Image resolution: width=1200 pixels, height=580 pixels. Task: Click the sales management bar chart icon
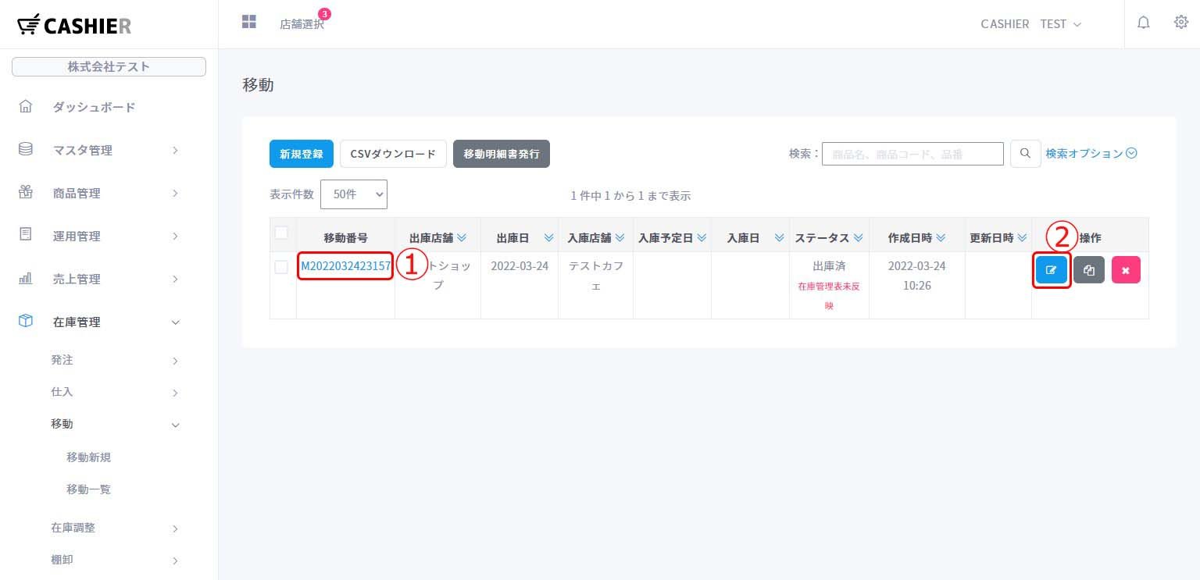pyautogui.click(x=26, y=278)
